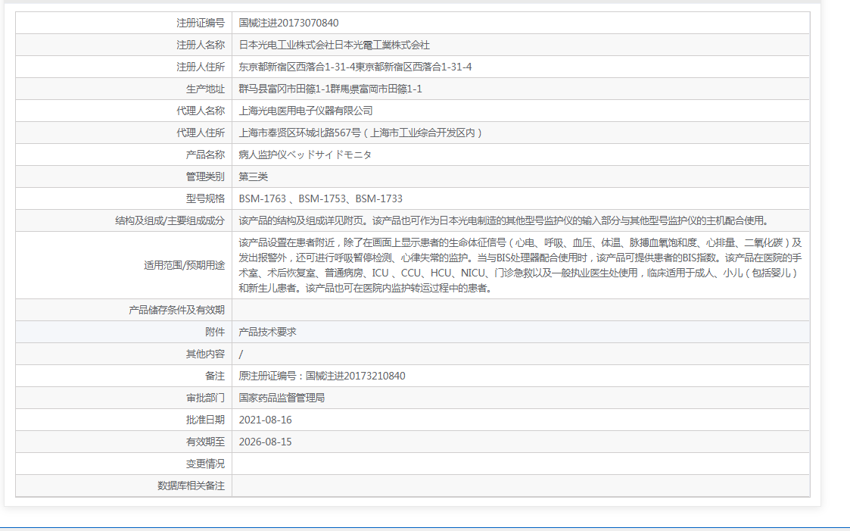Select address 东京都新宿区西落合1-31-4 value
This screenshot has height=531, width=850.
click(x=355, y=67)
